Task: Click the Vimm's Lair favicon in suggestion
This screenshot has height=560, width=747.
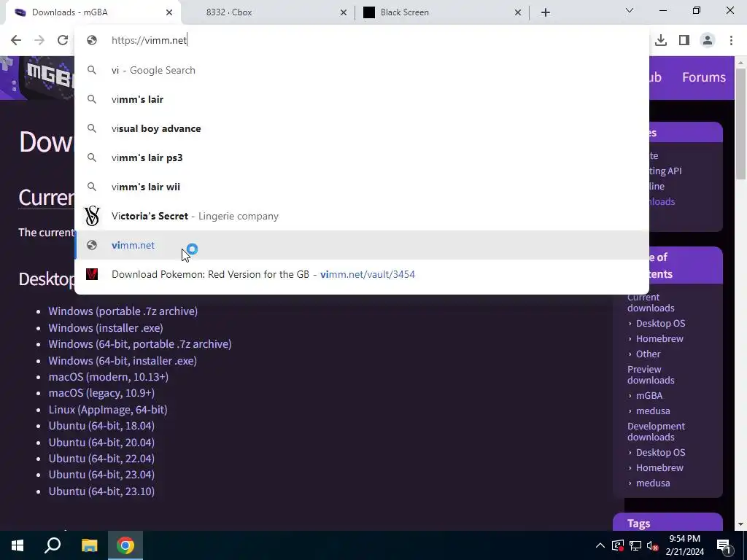Action: pos(92,274)
